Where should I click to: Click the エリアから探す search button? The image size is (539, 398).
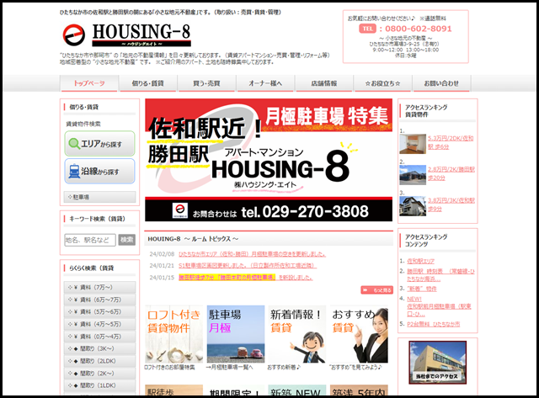point(99,144)
